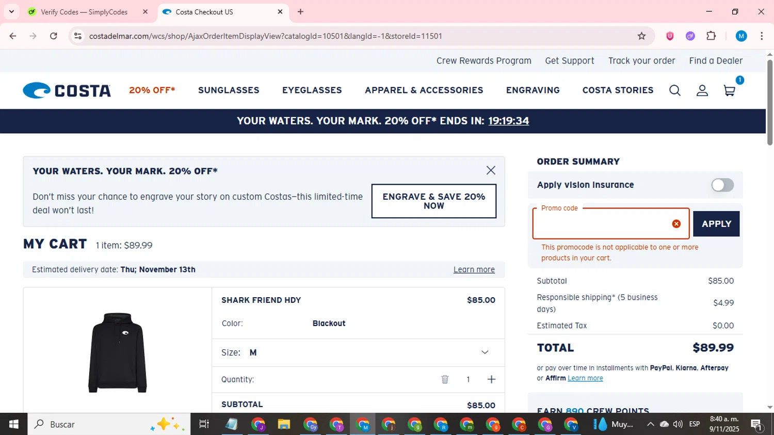Open the browser extensions puzzle icon
Viewport: 774px width, 435px height.
711,36
